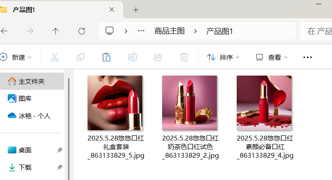Image resolution: width=332 pixels, height=180 pixels.
Task: Expand the chevron after the monitor icon
Action: (126, 31)
